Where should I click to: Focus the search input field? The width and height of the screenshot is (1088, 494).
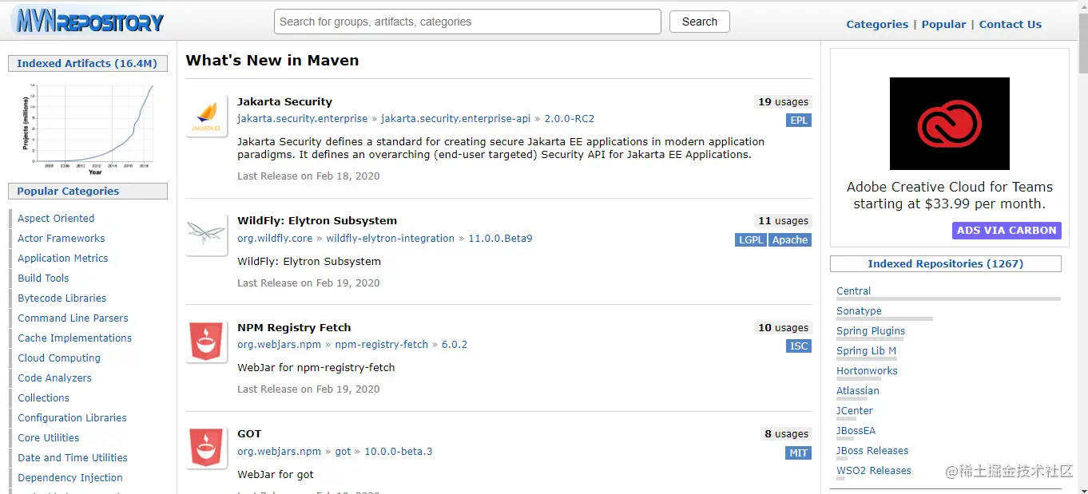pyautogui.click(x=467, y=22)
